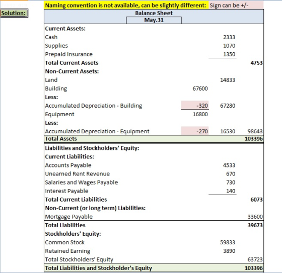Click Retained Earning value 3890
This screenshot has width=282, height=273.
pyautogui.click(x=229, y=251)
